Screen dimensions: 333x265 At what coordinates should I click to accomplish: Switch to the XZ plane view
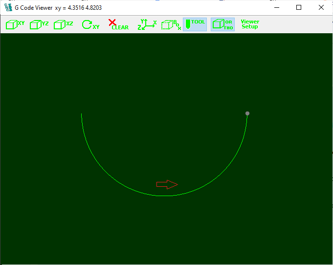click(64, 24)
